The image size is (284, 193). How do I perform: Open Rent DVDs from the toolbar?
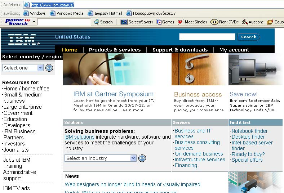225,22
